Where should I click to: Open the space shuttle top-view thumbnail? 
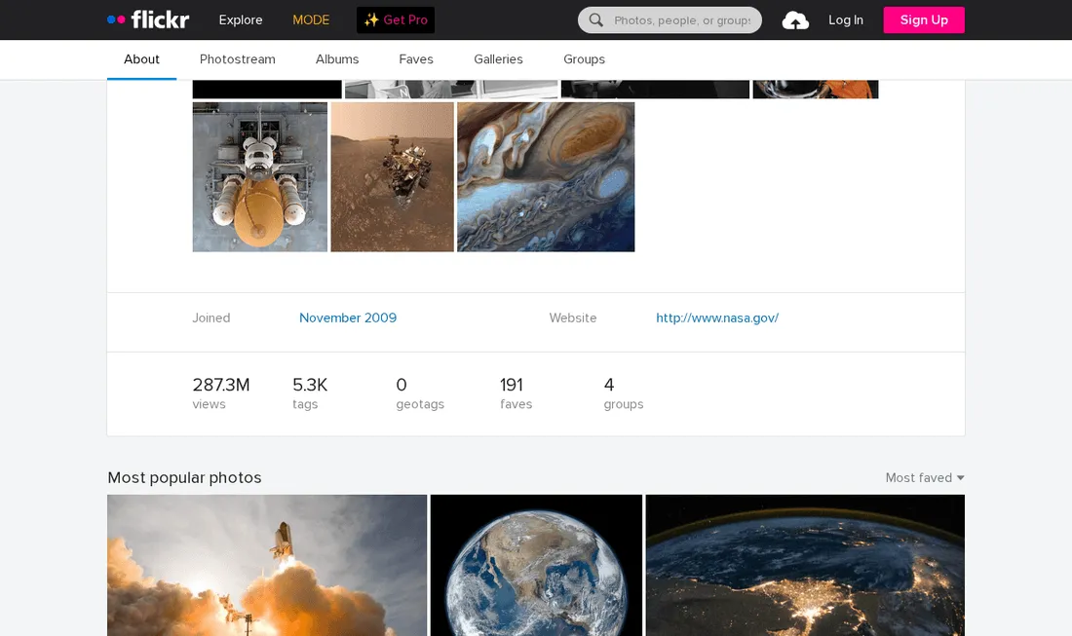pyautogui.click(x=260, y=177)
